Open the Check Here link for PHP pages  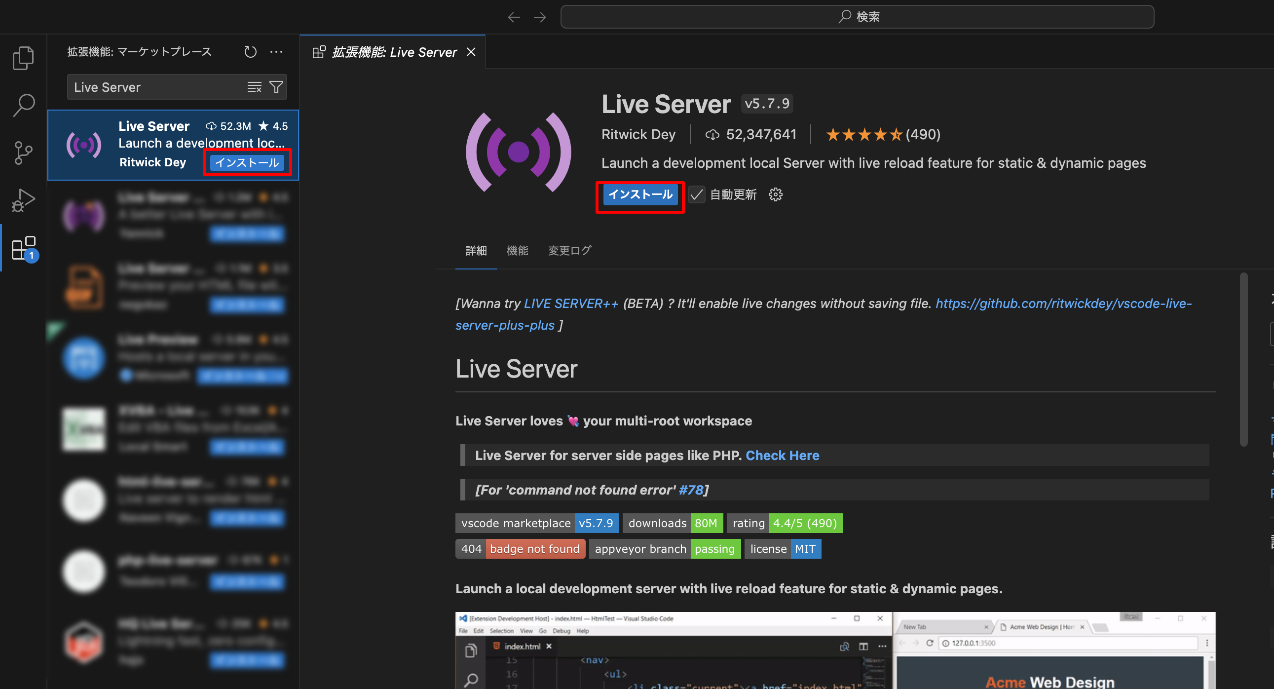tap(783, 455)
